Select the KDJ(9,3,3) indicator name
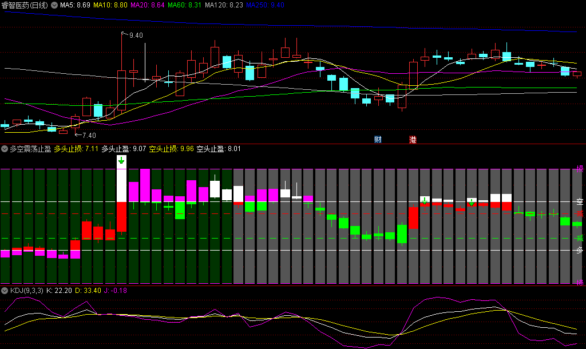The width and height of the screenshot is (586, 349). click(26, 290)
